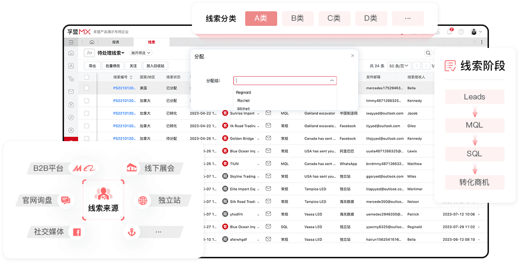Click the hamburger menu collapse icon
Screen dimensions: 520x263
[x=71, y=42]
